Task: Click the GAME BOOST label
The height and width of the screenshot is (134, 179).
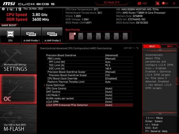Action: (9, 25)
